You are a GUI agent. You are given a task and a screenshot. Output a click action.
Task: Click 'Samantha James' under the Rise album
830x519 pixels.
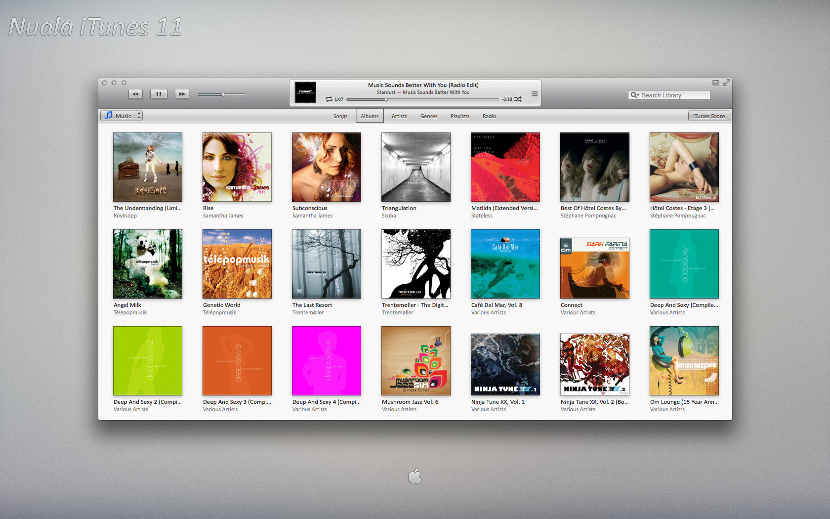[223, 216]
